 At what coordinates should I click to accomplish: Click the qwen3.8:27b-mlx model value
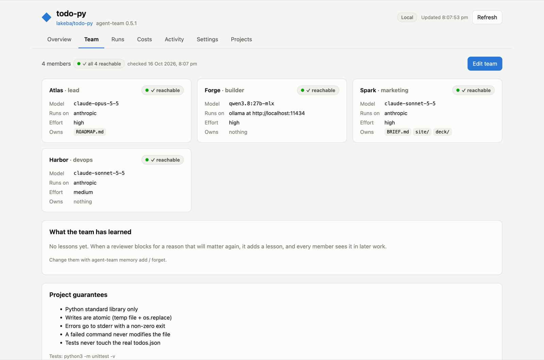click(x=252, y=104)
